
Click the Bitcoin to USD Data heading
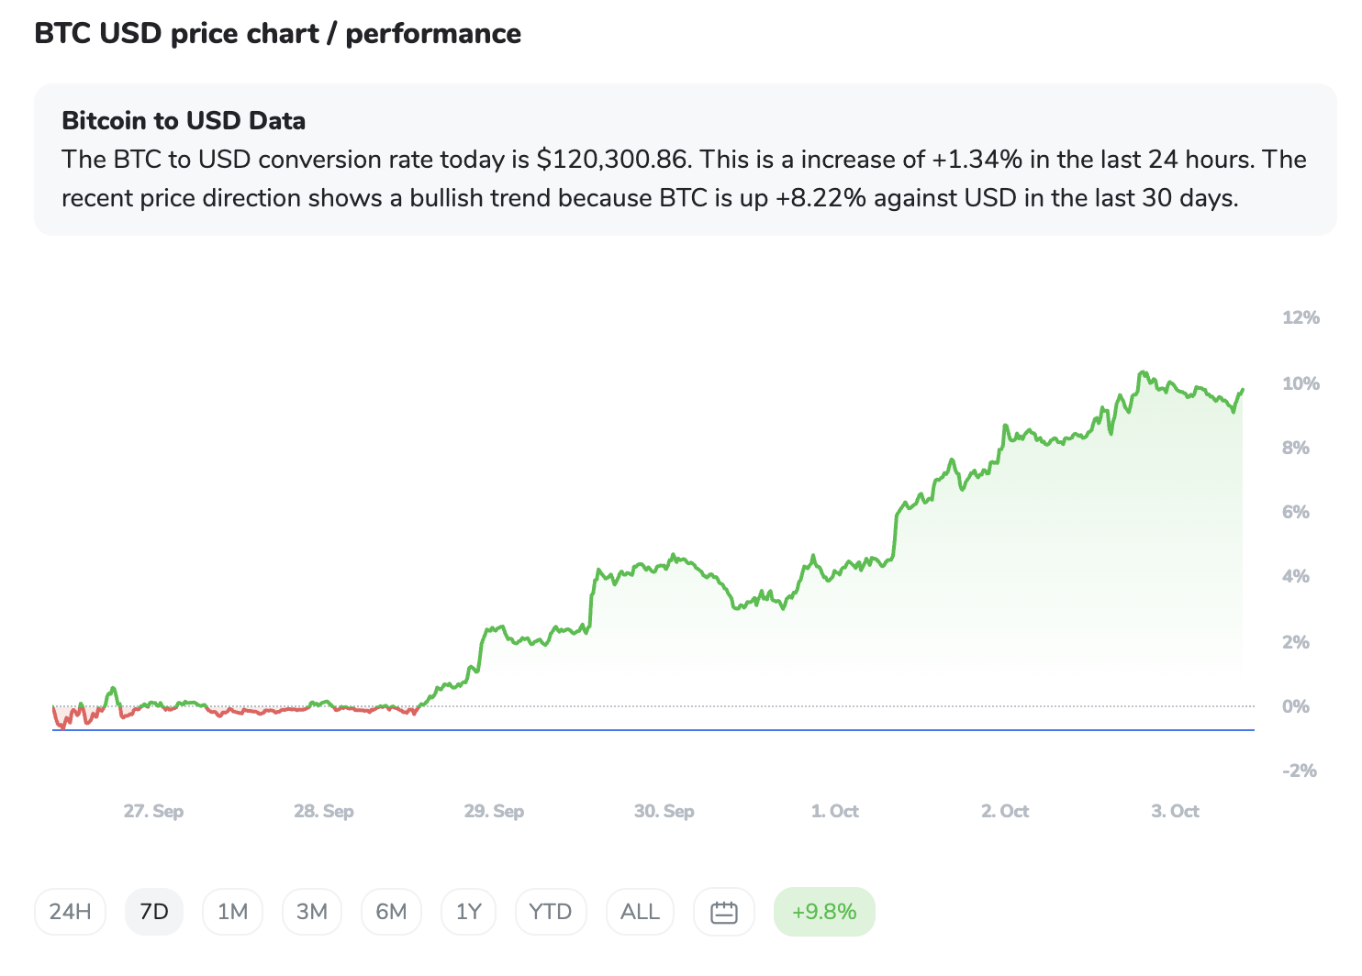point(184,120)
